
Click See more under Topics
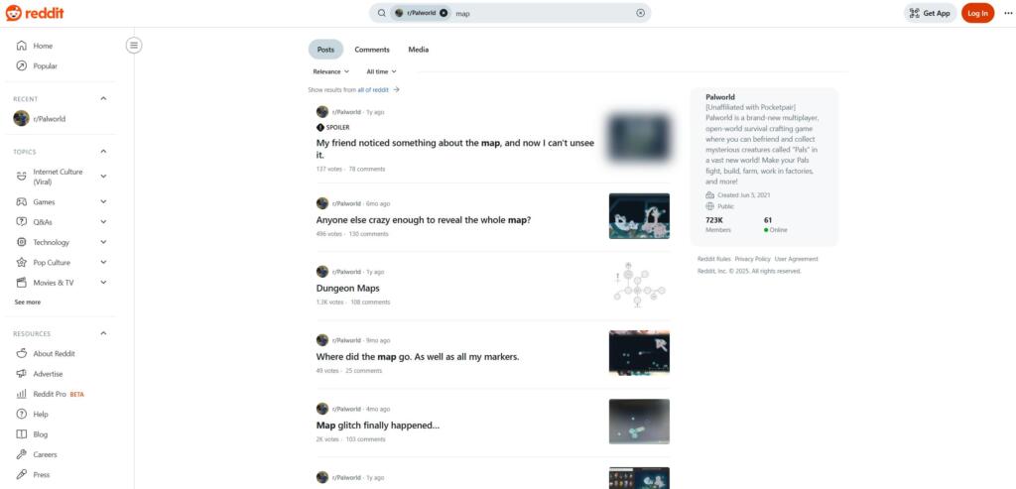pos(28,303)
